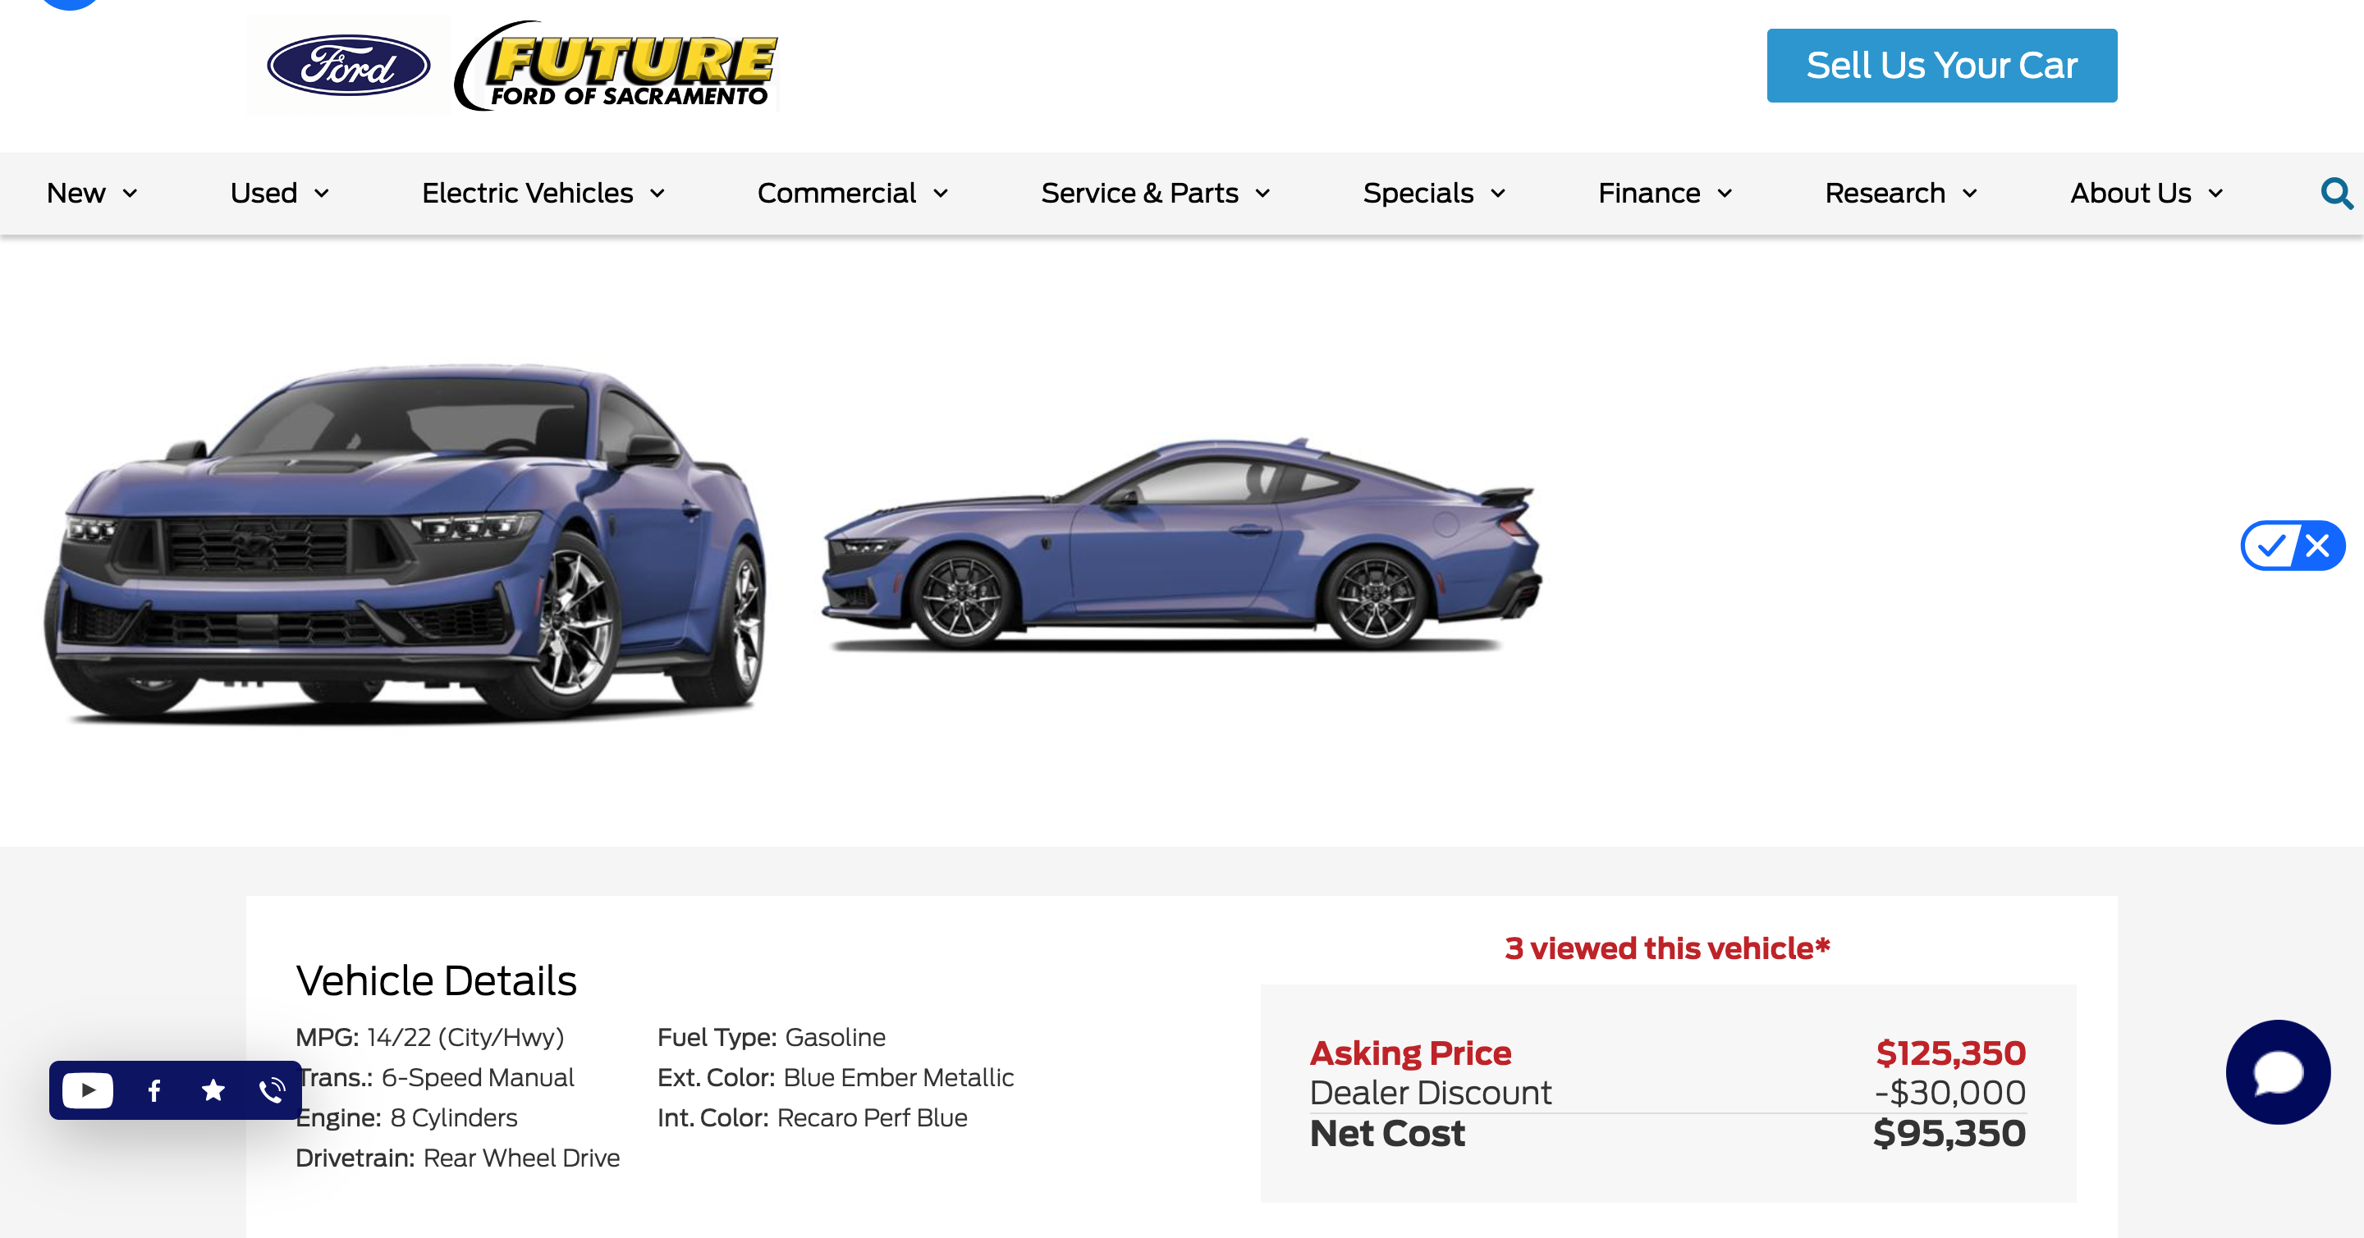Click the Ford oval logo

pos(348,66)
